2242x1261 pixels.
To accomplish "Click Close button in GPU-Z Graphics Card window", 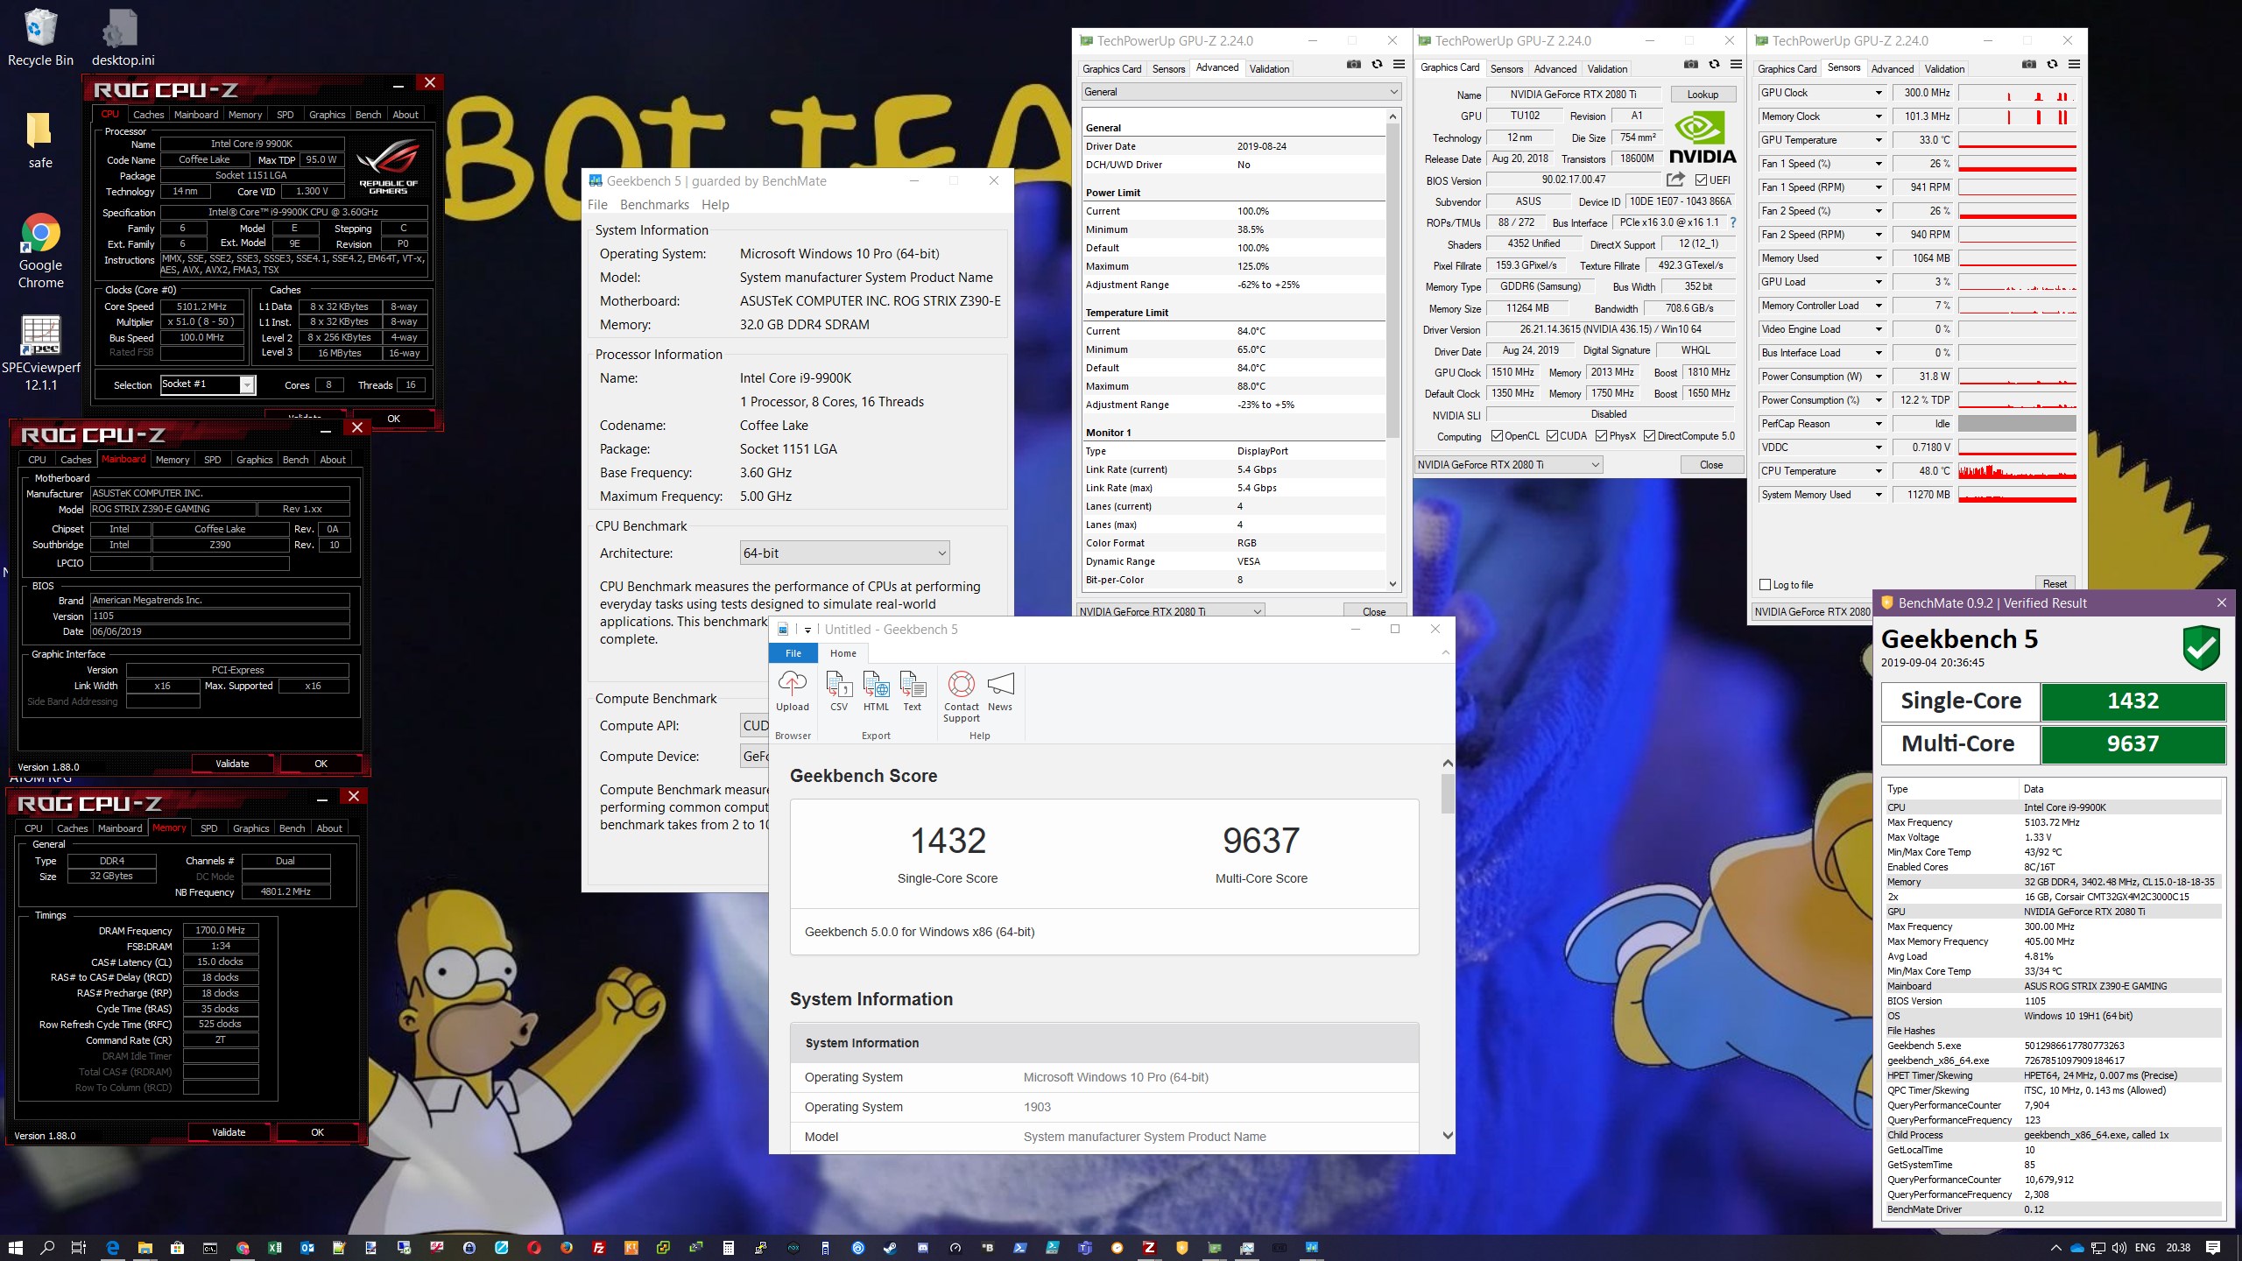I will coord(1711,465).
